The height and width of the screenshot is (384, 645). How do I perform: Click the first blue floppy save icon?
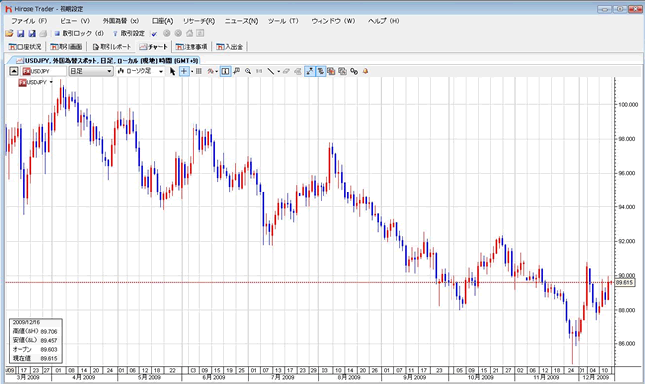[20, 33]
